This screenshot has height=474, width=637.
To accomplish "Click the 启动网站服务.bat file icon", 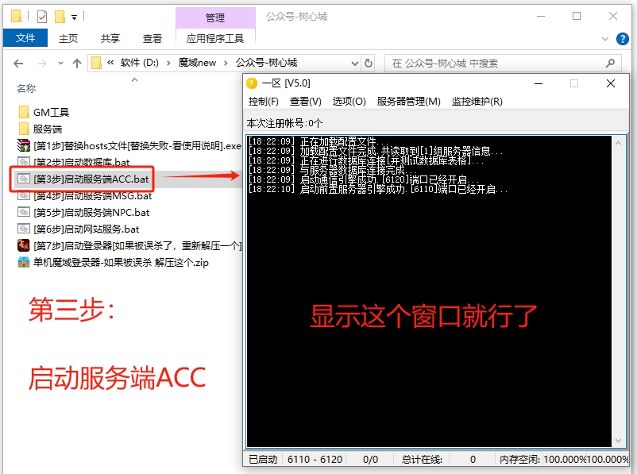I will click(x=24, y=229).
